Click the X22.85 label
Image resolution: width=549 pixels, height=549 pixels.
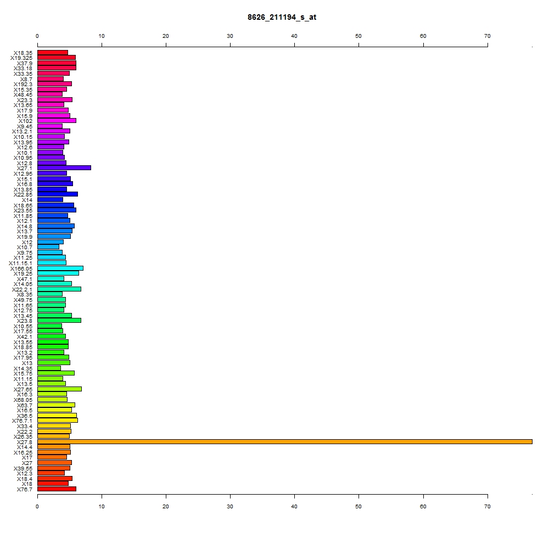[x=23, y=195]
